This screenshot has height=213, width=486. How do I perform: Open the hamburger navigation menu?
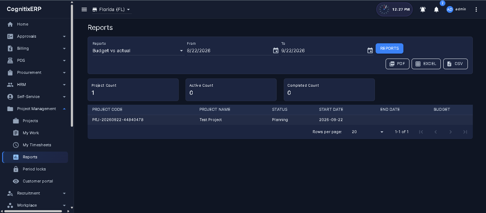tap(84, 10)
